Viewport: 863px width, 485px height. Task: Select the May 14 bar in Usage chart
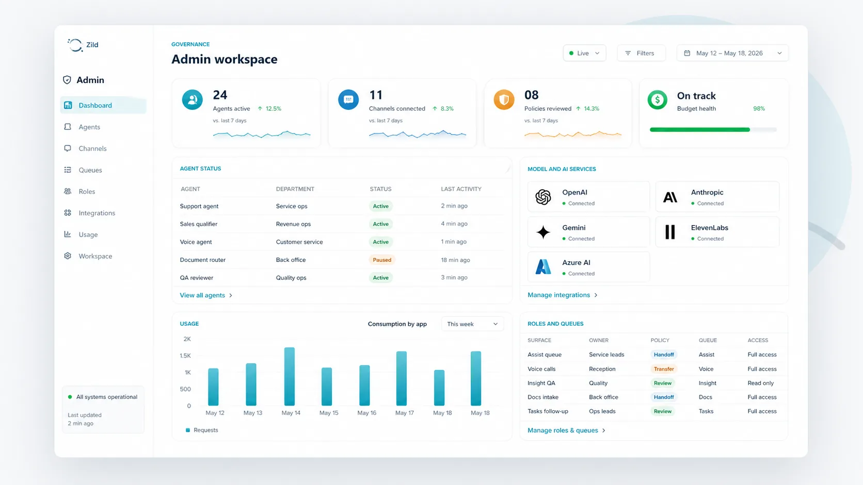(x=291, y=376)
